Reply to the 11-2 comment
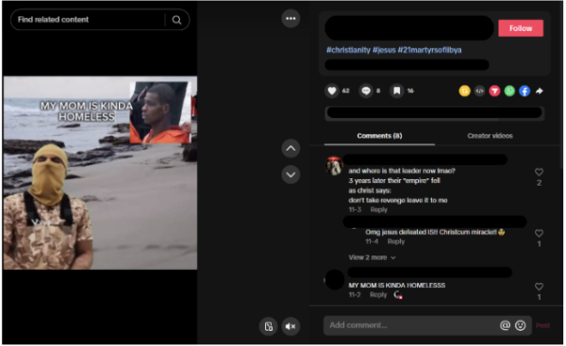 [378, 295]
